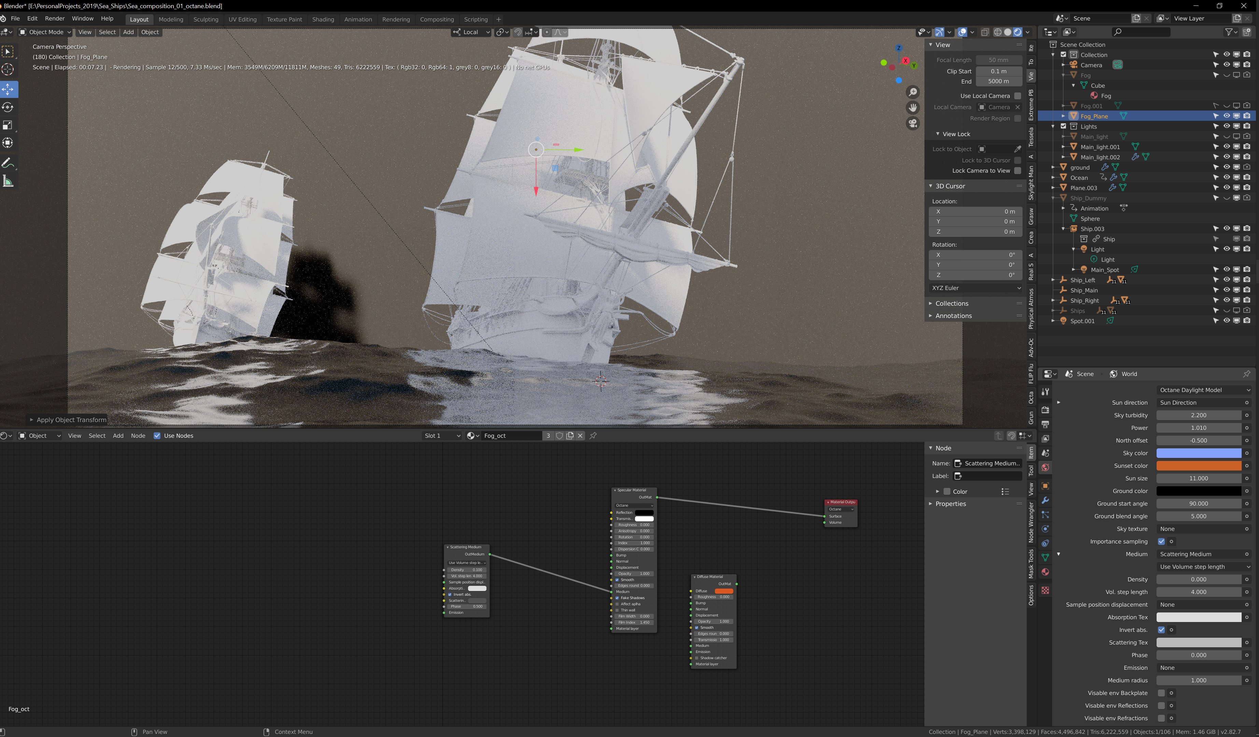Open the Octane Daylight Model dropdown
This screenshot has height=737, width=1259.
coord(1204,390)
